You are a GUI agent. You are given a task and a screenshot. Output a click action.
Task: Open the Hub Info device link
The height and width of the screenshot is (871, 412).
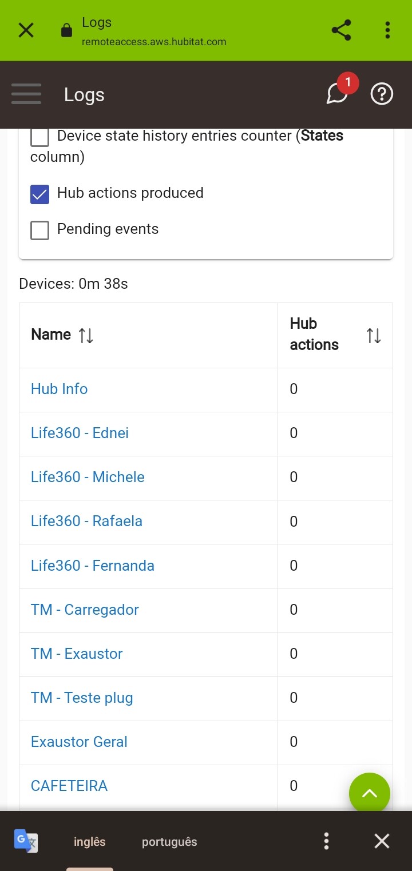59,389
